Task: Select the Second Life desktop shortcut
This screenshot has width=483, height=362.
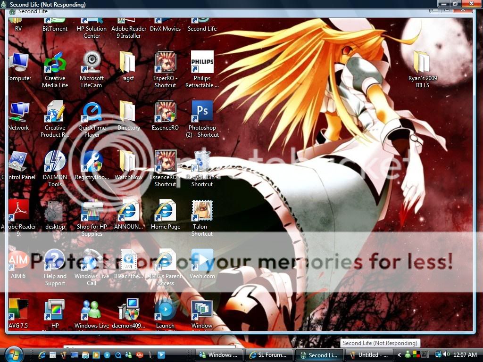Action: point(202,25)
